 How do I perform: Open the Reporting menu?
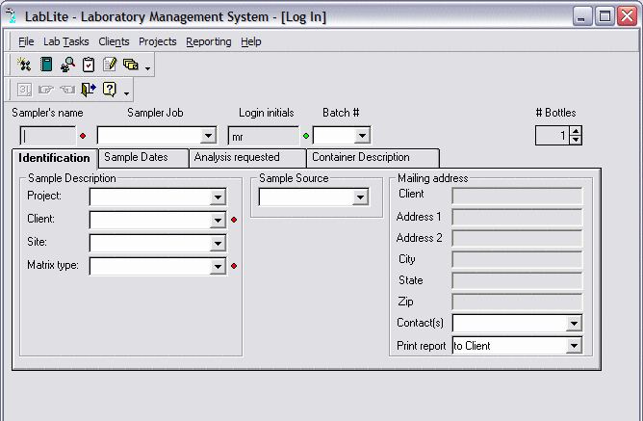(209, 41)
